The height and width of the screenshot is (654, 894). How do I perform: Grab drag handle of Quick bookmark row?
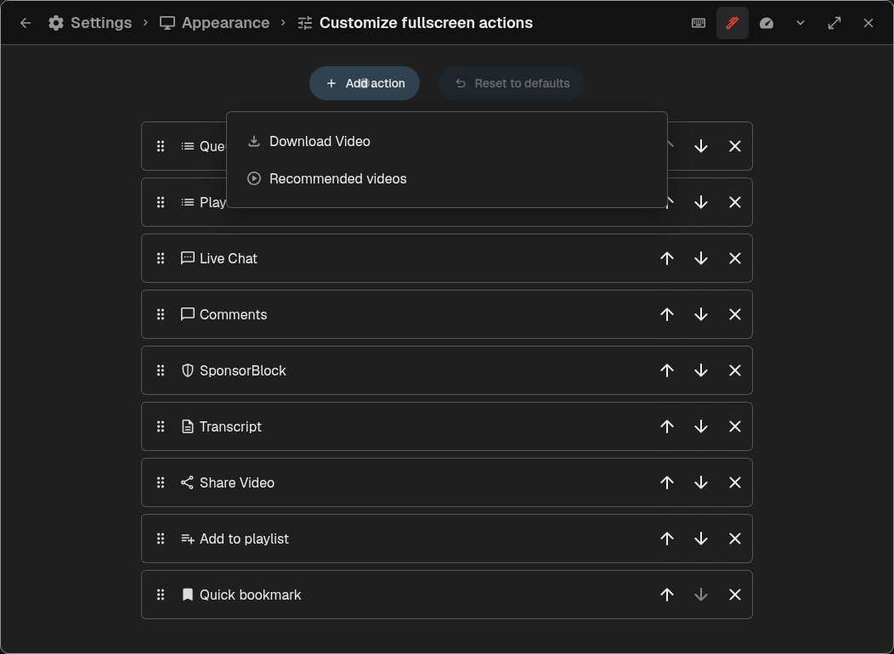pos(161,595)
